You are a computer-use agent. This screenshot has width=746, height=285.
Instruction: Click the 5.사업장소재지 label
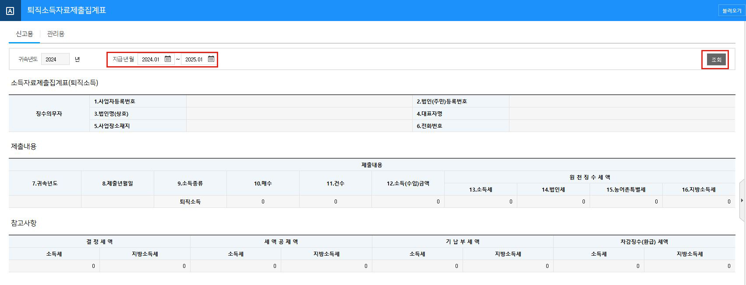pos(112,126)
